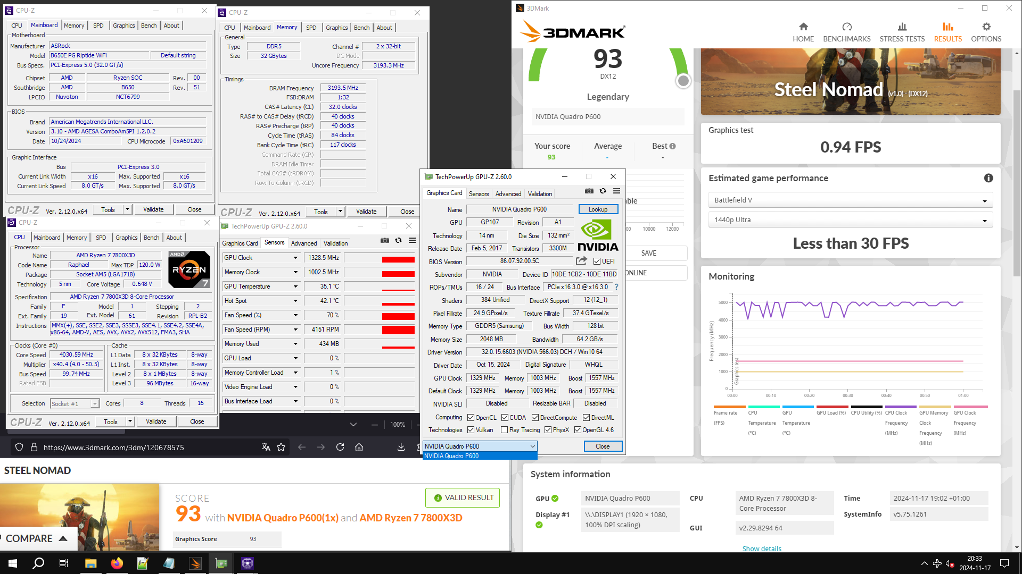The image size is (1022, 574).
Task: Toggle OpenCL checkbox
Action: coord(471,418)
